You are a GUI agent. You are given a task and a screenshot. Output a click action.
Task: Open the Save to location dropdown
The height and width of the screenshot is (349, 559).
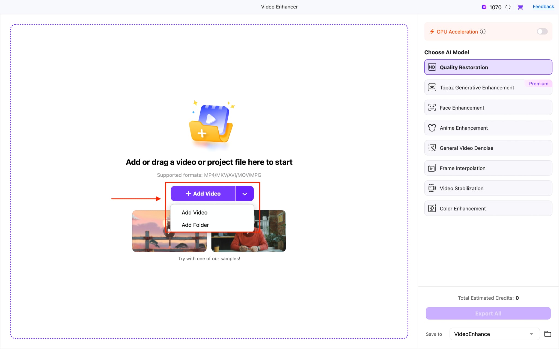(531, 334)
